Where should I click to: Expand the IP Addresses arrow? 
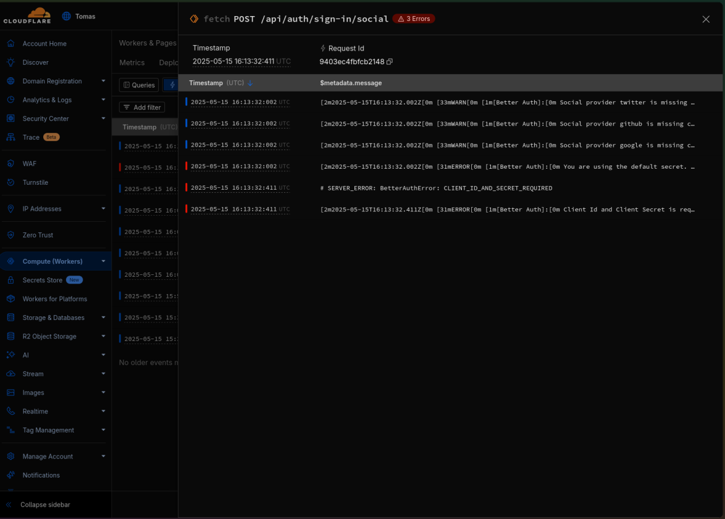103,209
